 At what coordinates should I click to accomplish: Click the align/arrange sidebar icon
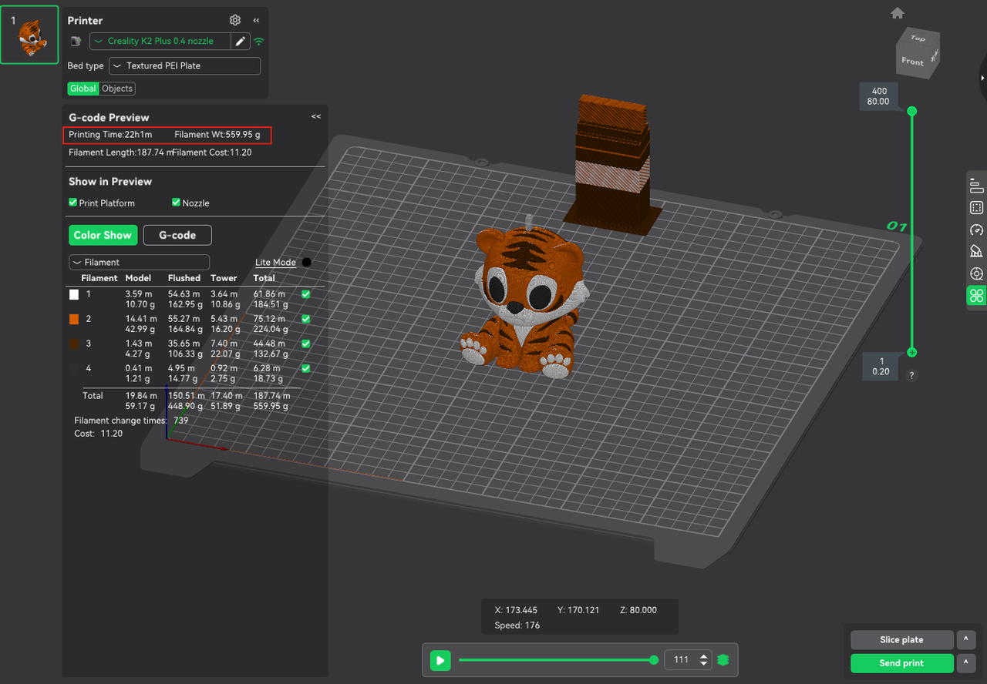click(x=976, y=185)
